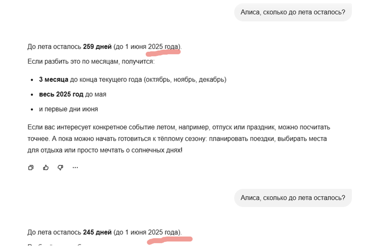Click the bold text "259 дней"

97,47
